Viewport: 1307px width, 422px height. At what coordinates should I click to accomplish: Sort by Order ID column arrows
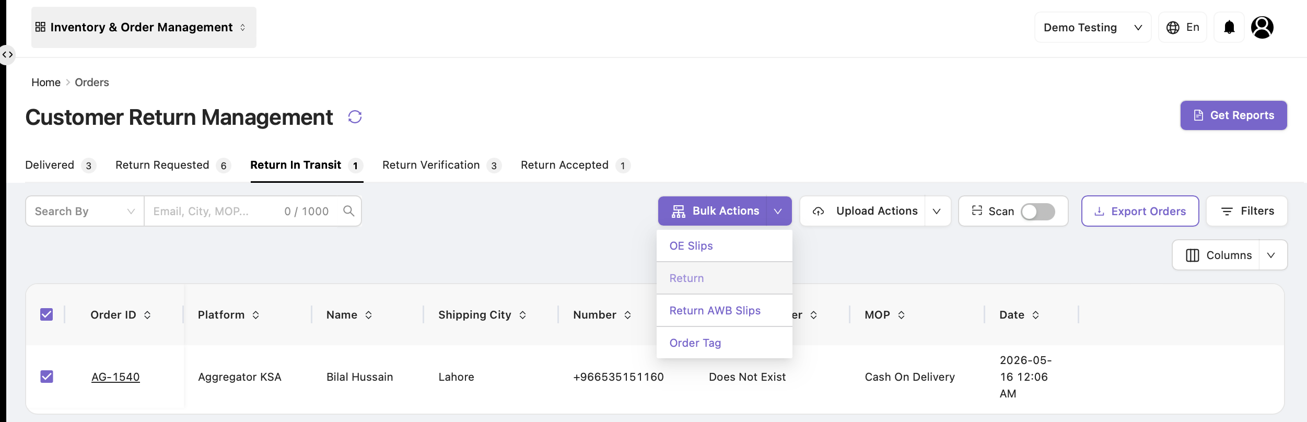(x=147, y=315)
